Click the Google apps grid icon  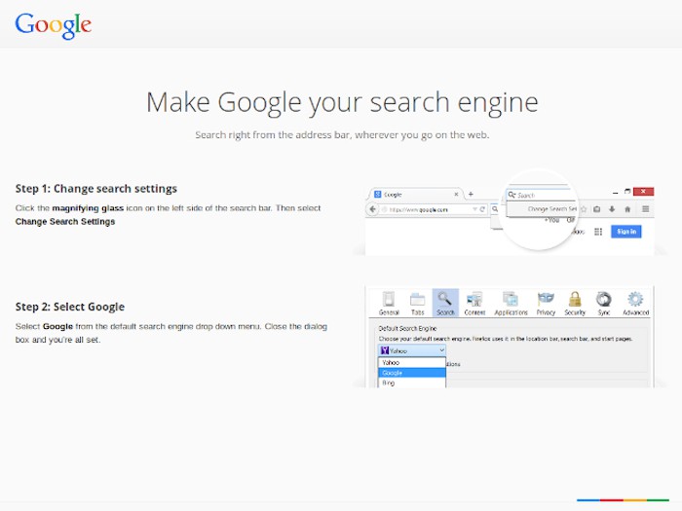[598, 232]
